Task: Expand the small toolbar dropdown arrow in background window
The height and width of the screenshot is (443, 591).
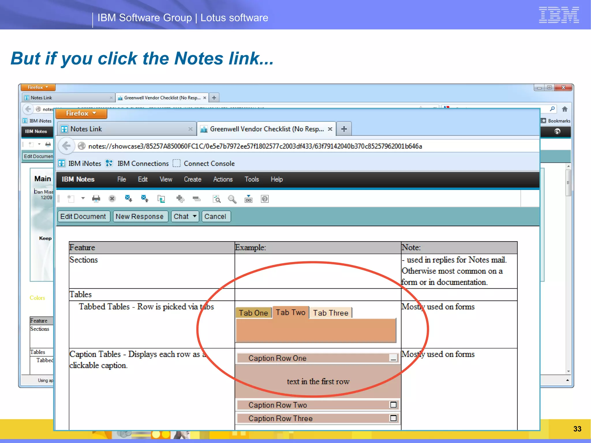Action: click(39, 144)
